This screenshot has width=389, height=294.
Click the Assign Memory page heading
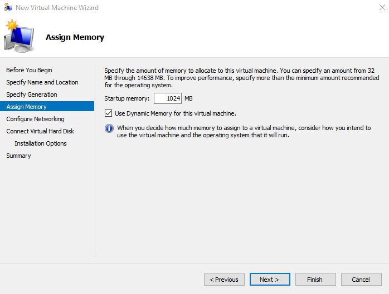75,38
